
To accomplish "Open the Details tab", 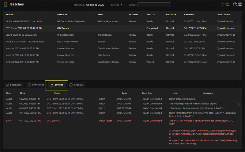I will click(76, 85).
